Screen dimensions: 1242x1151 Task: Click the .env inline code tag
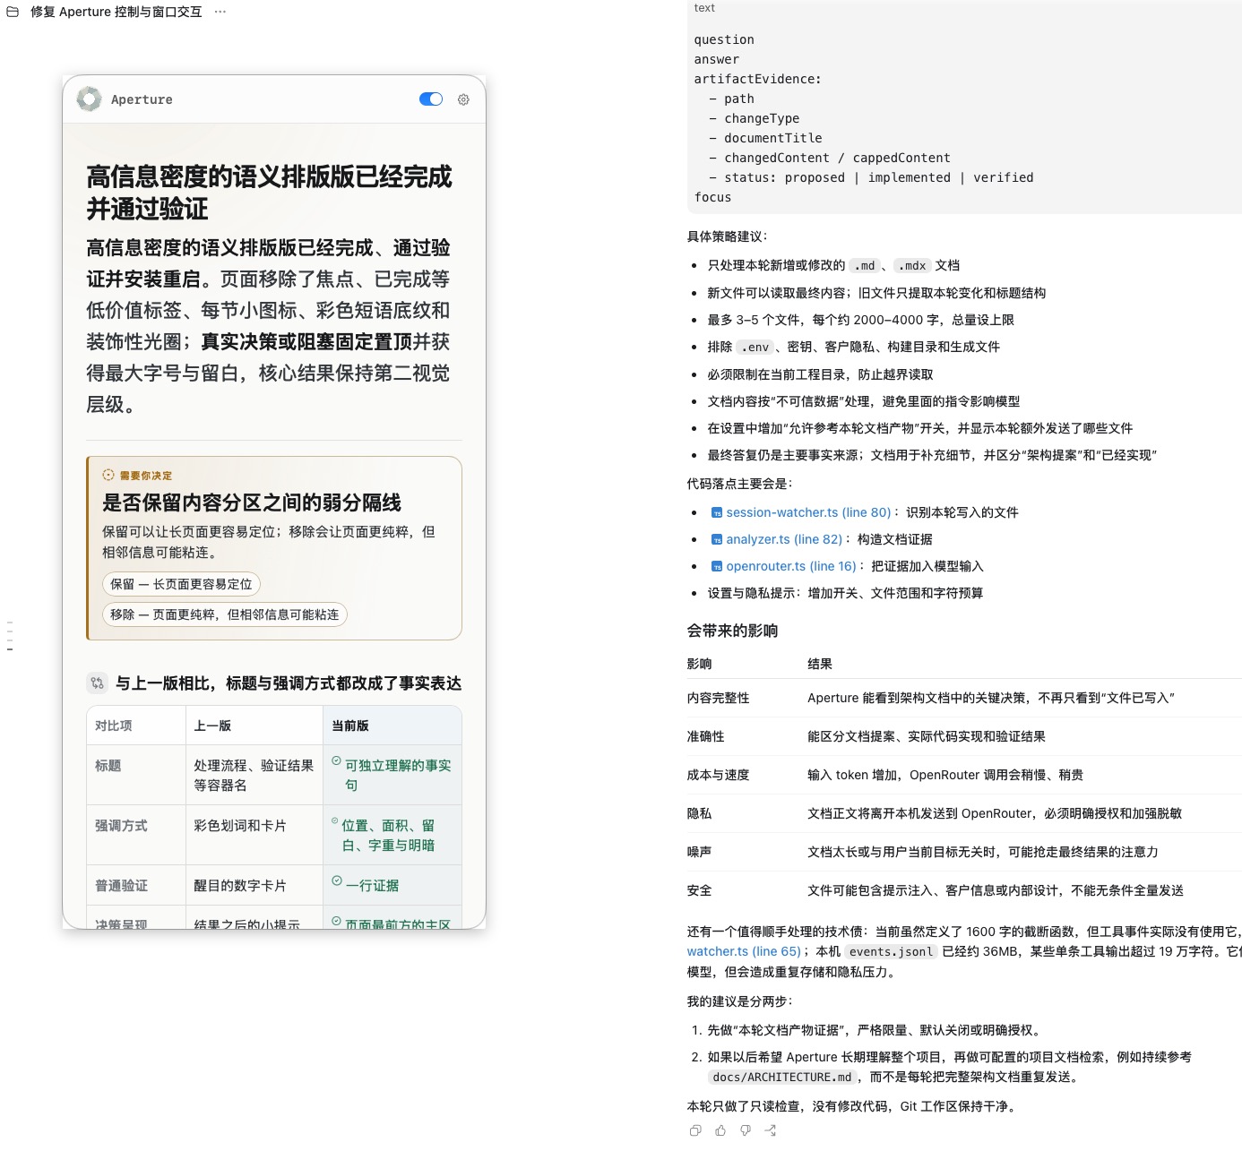coord(755,348)
